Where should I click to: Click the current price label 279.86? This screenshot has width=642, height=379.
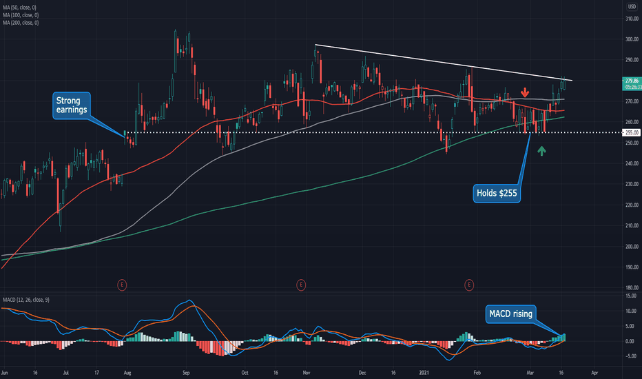632,81
